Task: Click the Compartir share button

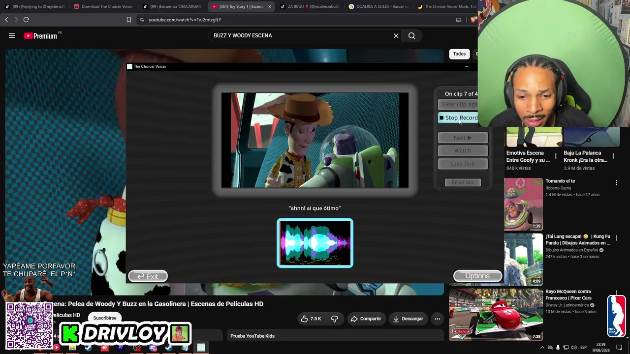Action: [366, 319]
